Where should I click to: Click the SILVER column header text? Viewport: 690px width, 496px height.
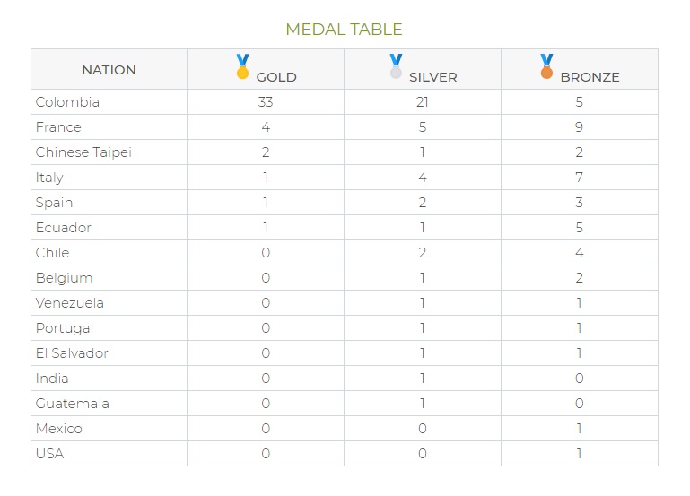click(433, 77)
